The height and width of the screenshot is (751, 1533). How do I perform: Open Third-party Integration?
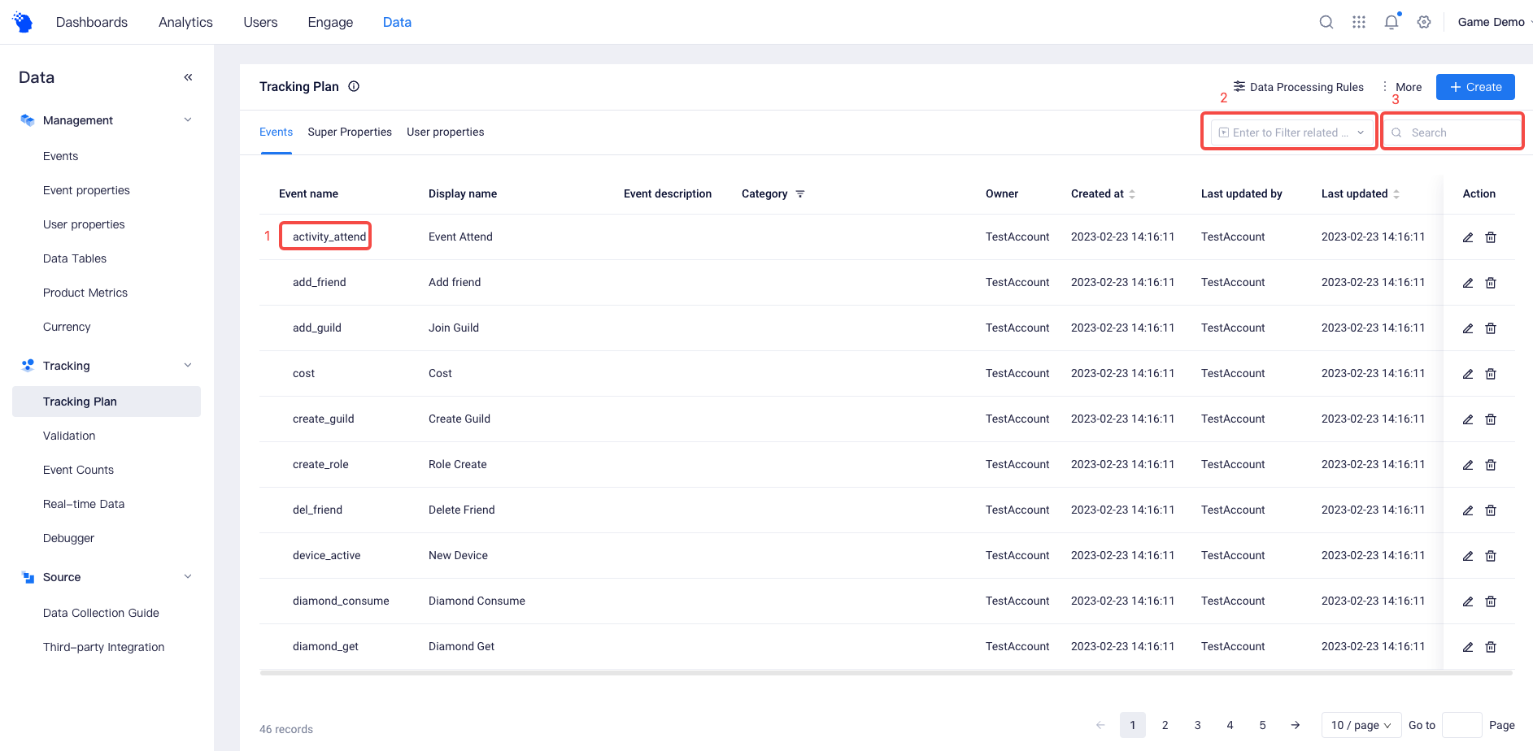pos(103,647)
